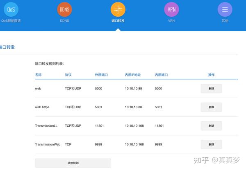Viewport: 246px width, 170px height.
Task: Delete the TransmissionWeb forwarding rule
Action: click(x=211, y=144)
